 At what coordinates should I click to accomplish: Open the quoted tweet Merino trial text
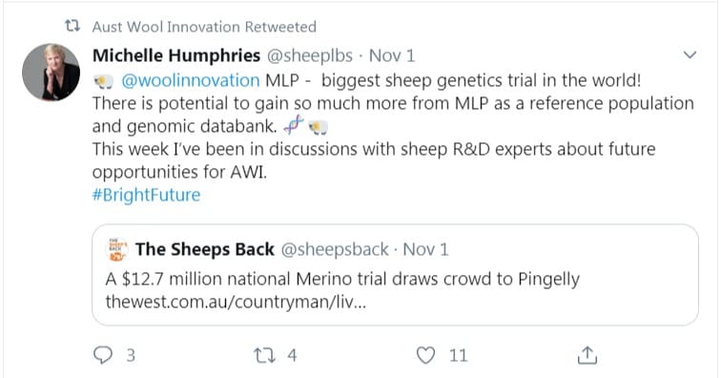click(342, 279)
